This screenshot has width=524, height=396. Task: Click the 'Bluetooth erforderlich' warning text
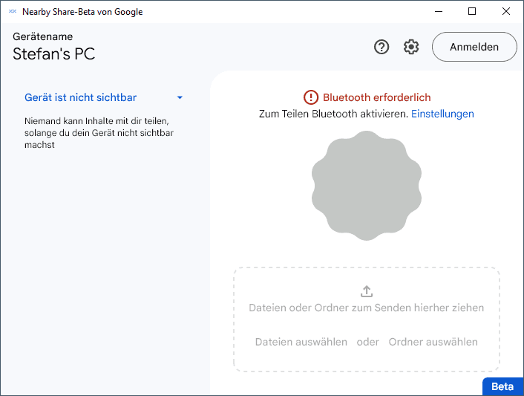tap(376, 97)
